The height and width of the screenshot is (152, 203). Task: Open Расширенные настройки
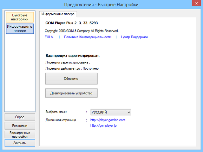coord(20,135)
